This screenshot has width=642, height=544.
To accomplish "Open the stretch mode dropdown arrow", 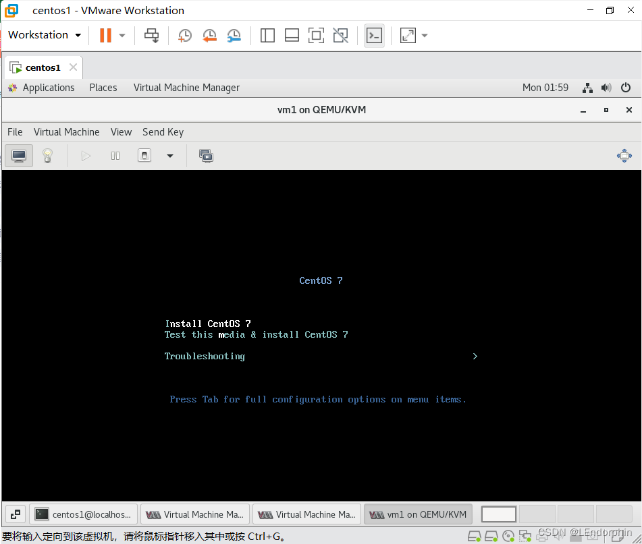I will click(425, 36).
